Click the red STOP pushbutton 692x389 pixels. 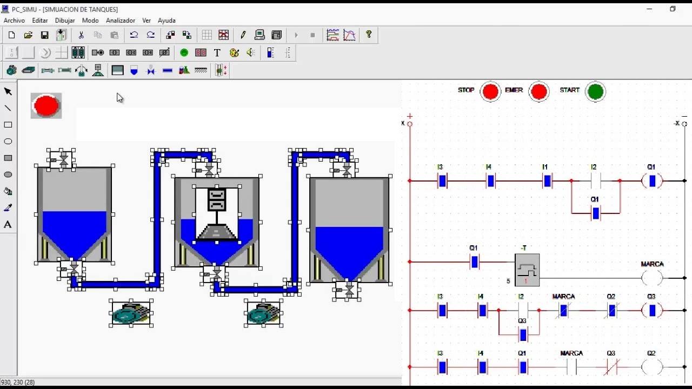coord(490,92)
